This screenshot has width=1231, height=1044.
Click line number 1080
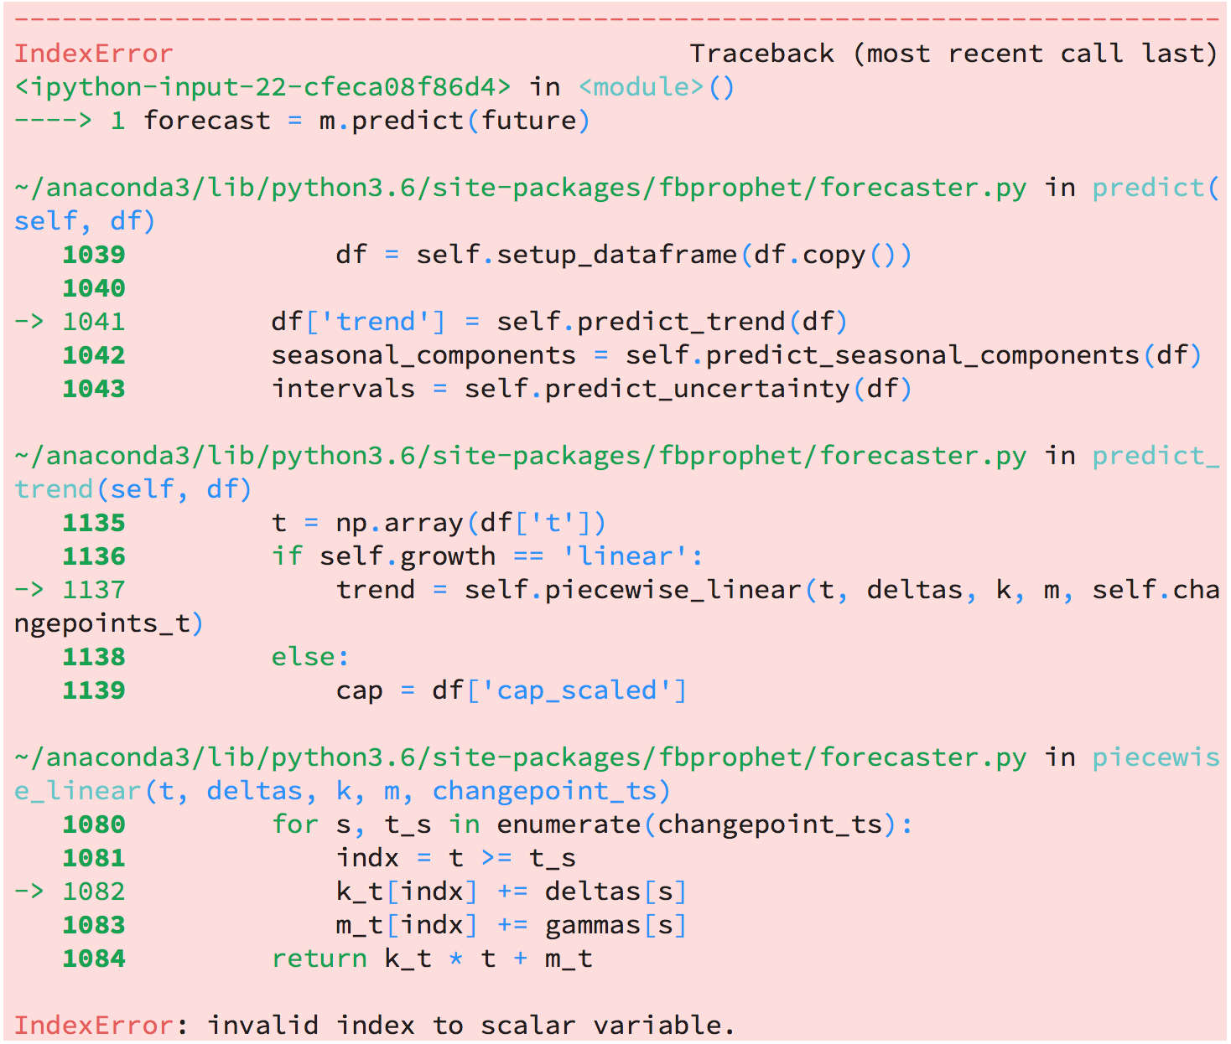(94, 824)
